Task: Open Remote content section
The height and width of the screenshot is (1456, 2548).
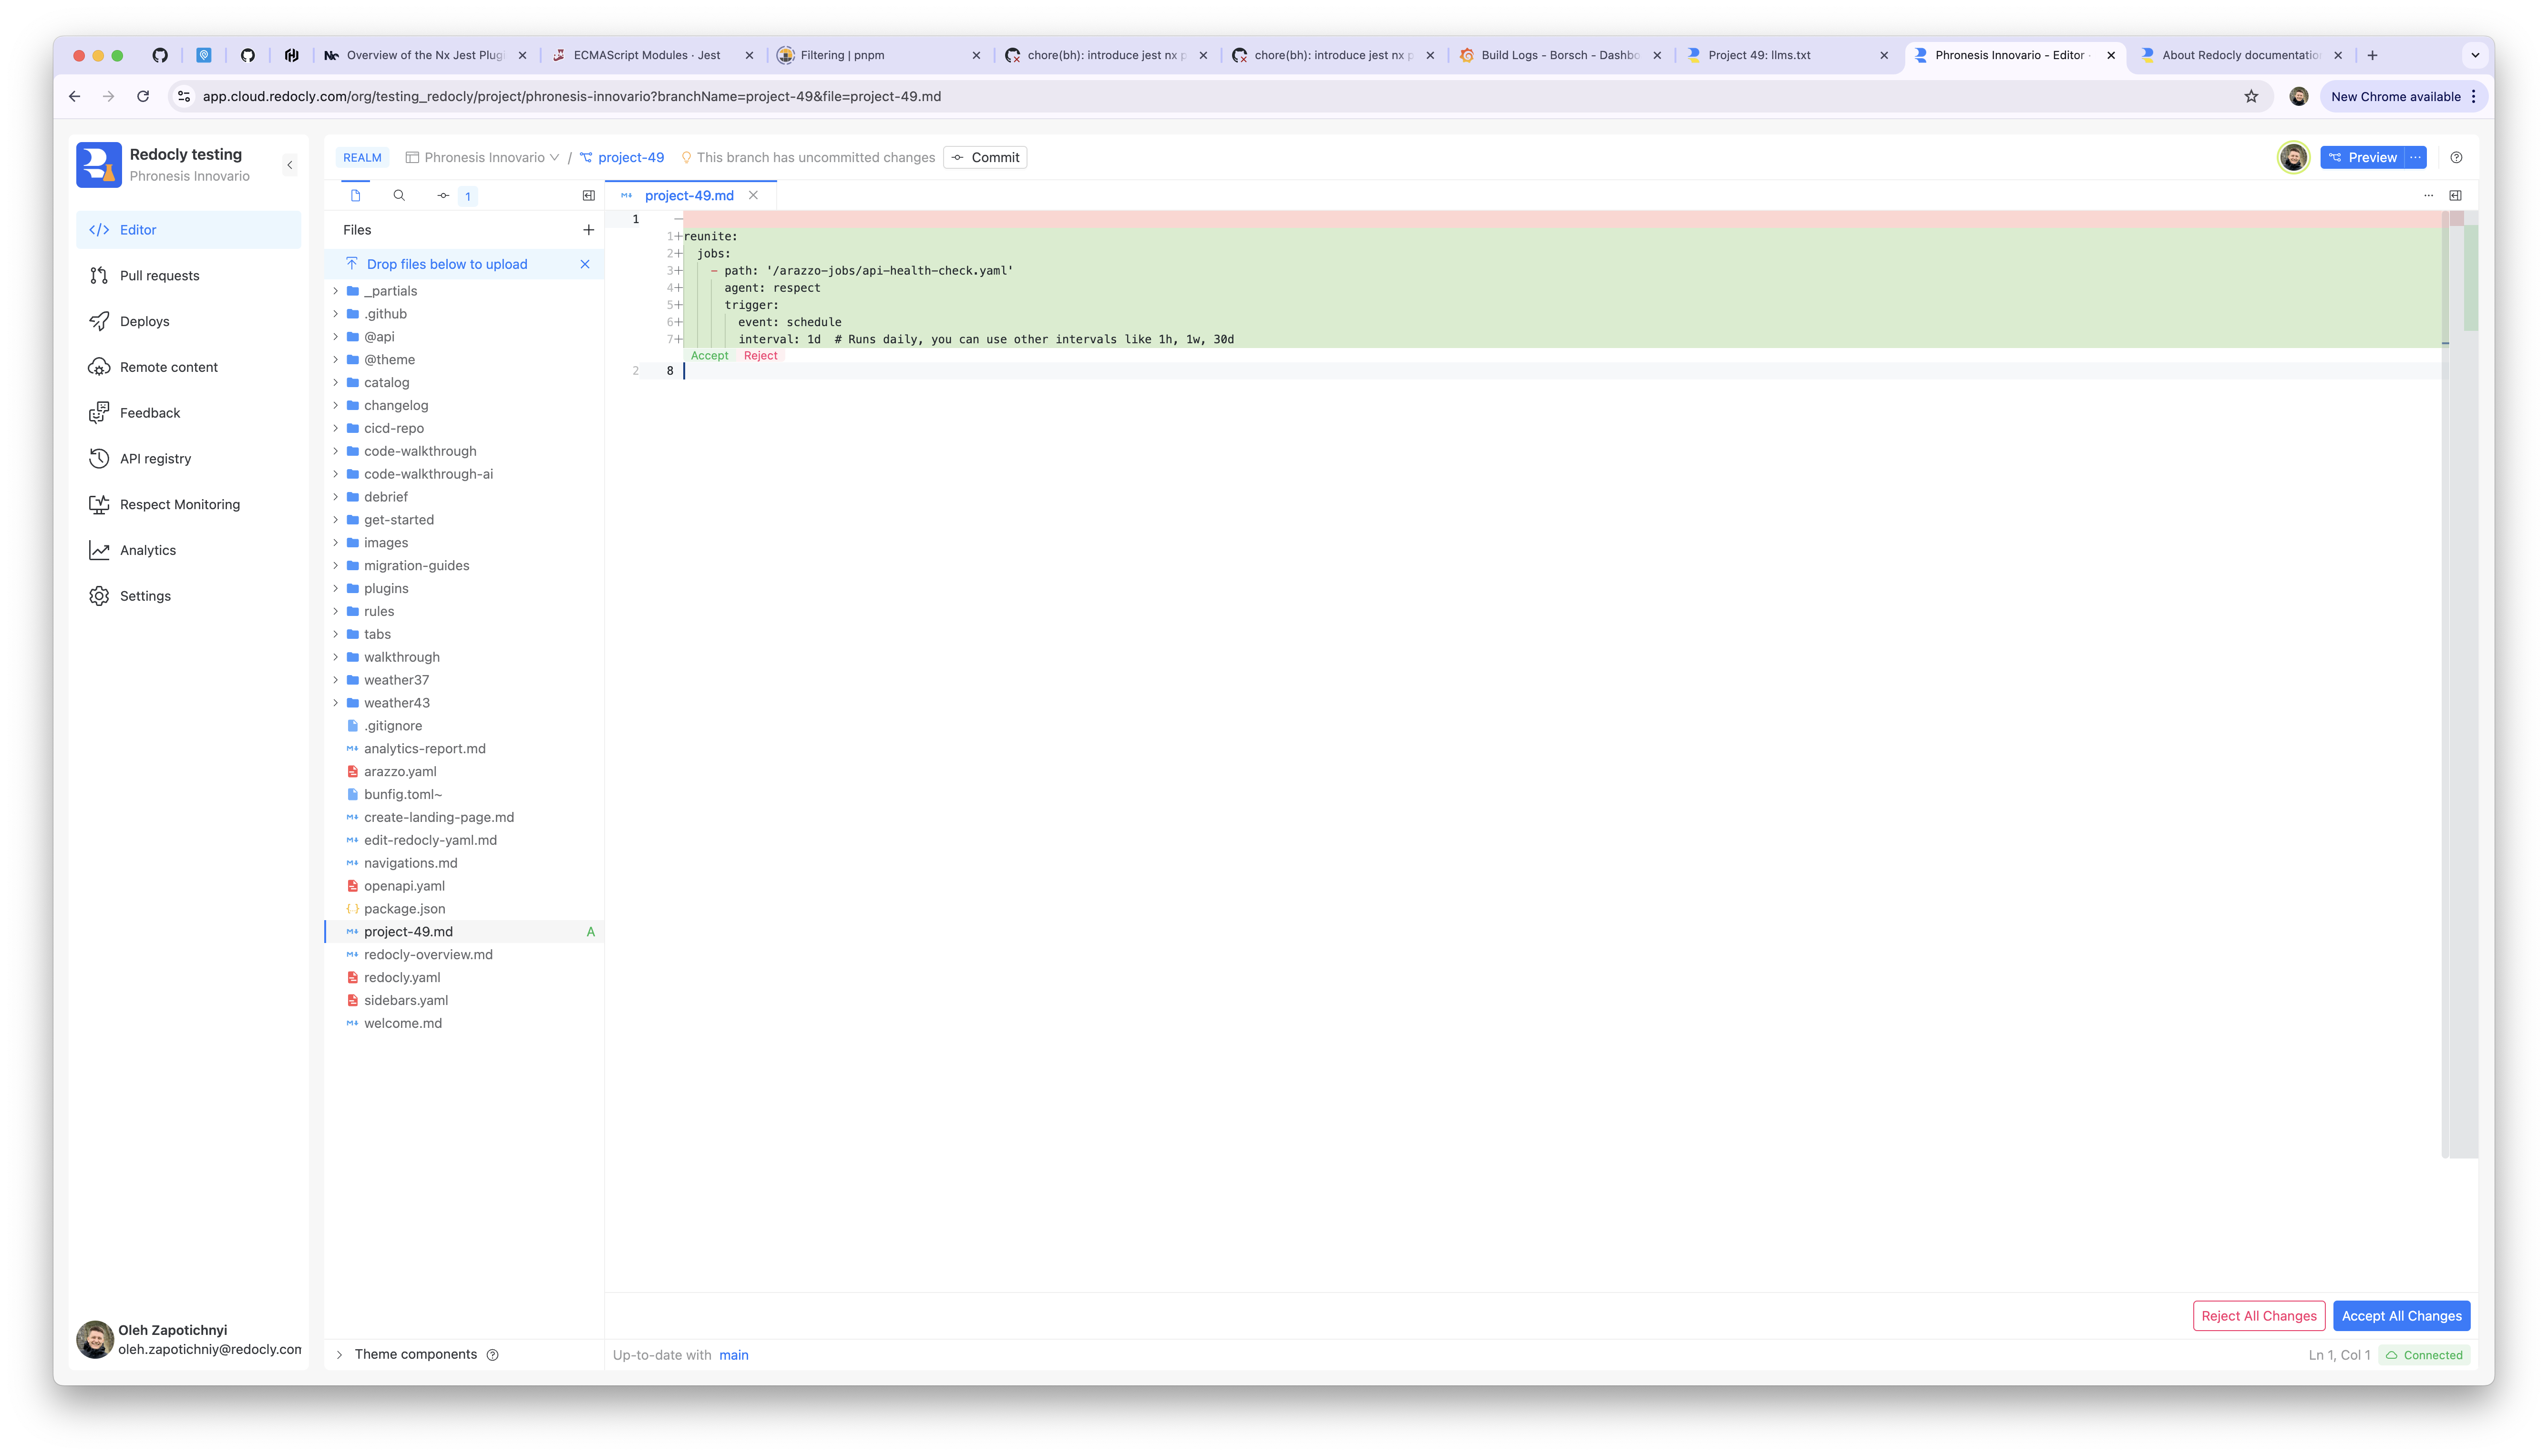Action: point(188,367)
